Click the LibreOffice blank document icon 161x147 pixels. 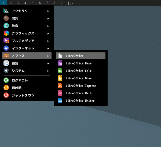(x=60, y=56)
